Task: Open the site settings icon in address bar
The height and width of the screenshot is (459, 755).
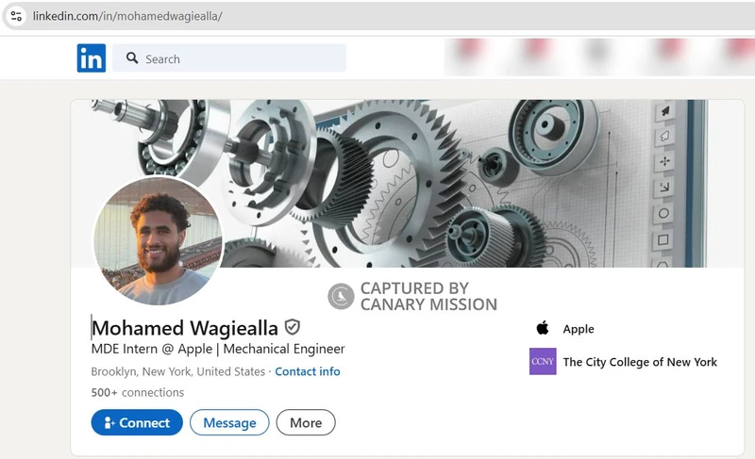Action: pyautogui.click(x=16, y=16)
